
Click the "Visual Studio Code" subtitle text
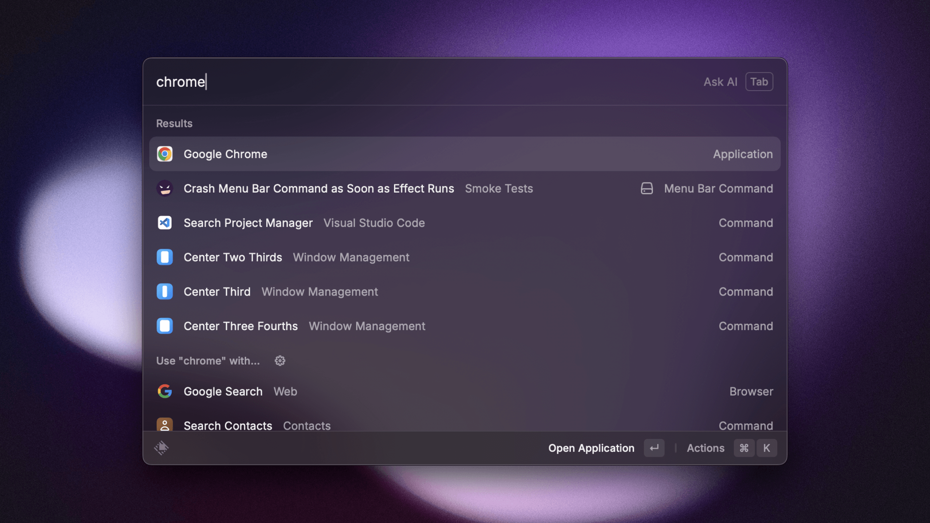374,223
